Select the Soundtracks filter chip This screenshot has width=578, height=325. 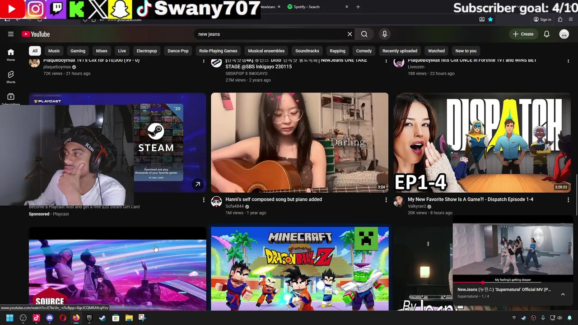click(x=307, y=51)
